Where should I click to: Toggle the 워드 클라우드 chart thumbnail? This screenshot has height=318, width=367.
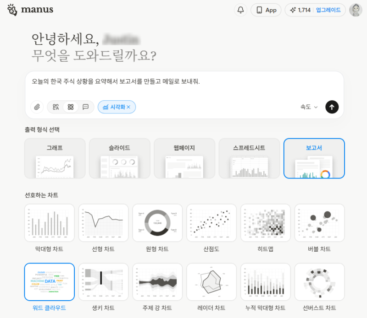pyautogui.click(x=50, y=282)
